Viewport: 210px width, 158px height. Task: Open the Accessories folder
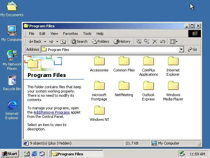click(x=99, y=64)
